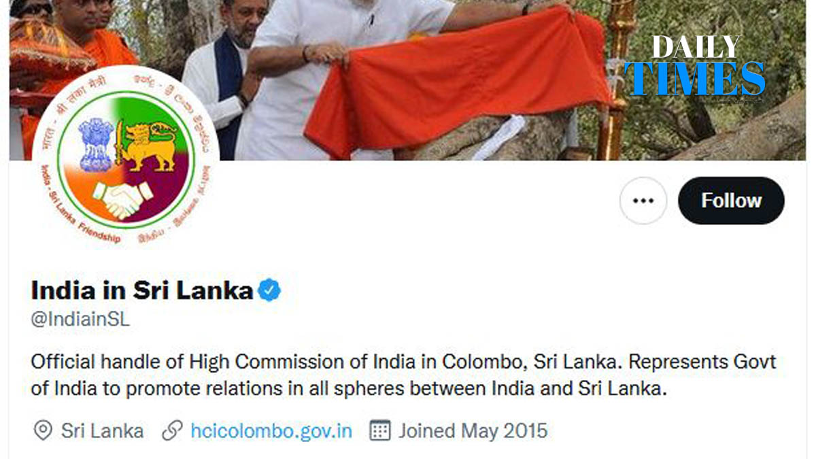
Task: Click the Ashoka emblem in the avatar
Action: tap(96, 146)
